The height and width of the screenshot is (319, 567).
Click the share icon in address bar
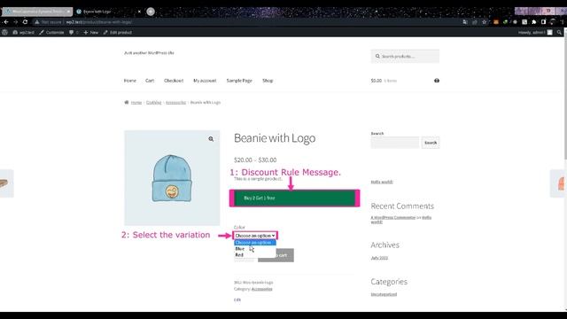pos(475,22)
